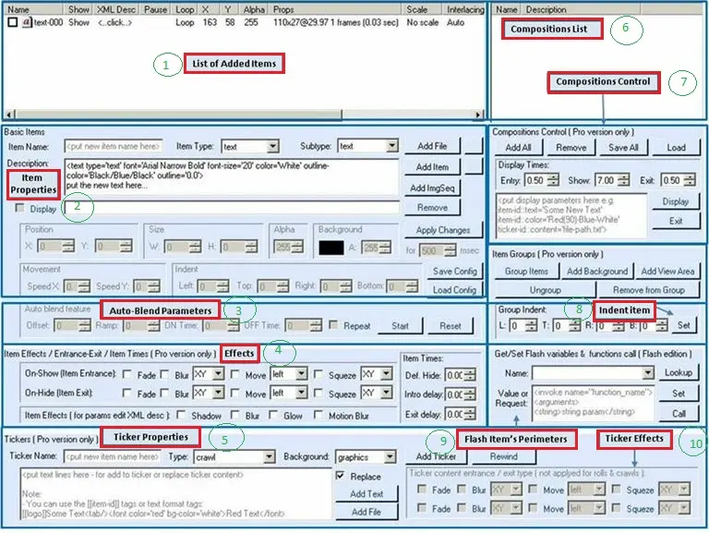The width and height of the screenshot is (709, 533).
Task: Pick the black Background color swatch
Action: [332, 247]
